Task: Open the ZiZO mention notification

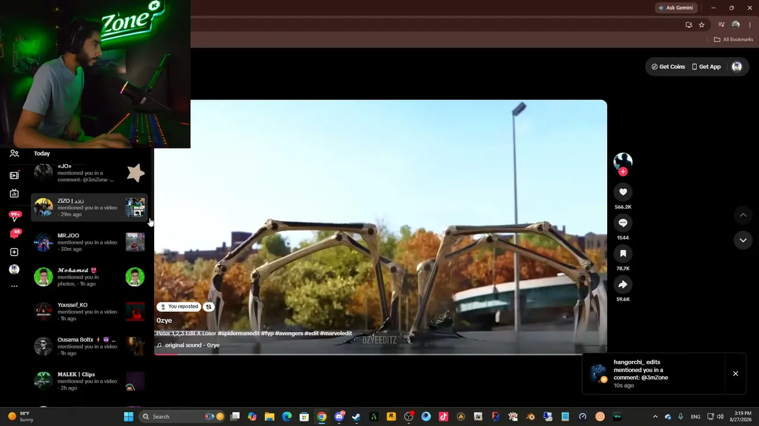Action: [89, 208]
